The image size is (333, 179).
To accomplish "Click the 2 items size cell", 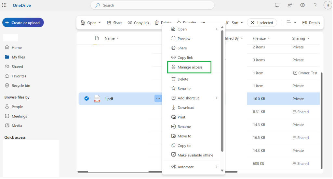I will (x=259, y=47).
